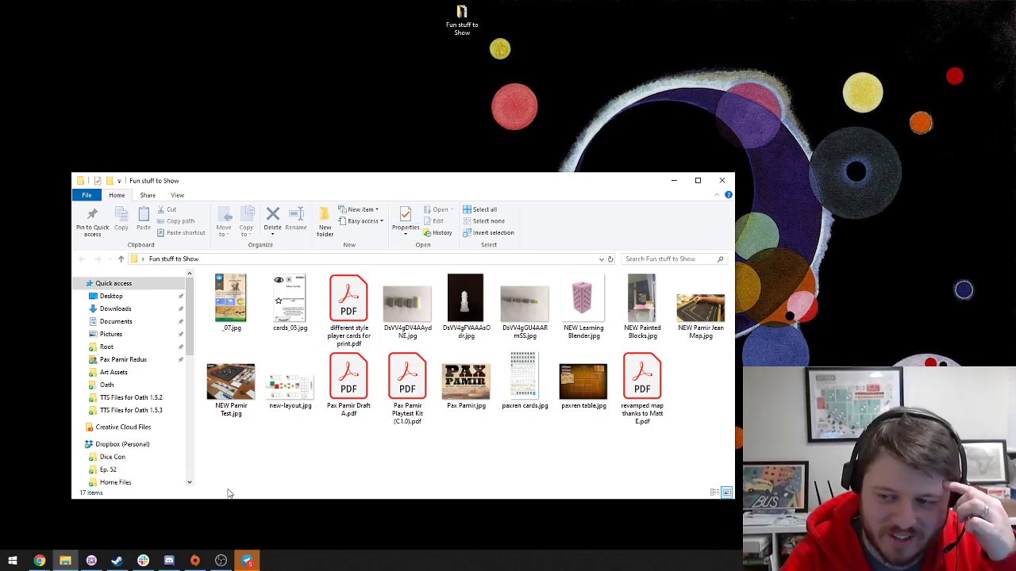Image resolution: width=1016 pixels, height=571 pixels.
Task: Open the Quick Access Toolbar customize dropdown
Action: [x=119, y=181]
